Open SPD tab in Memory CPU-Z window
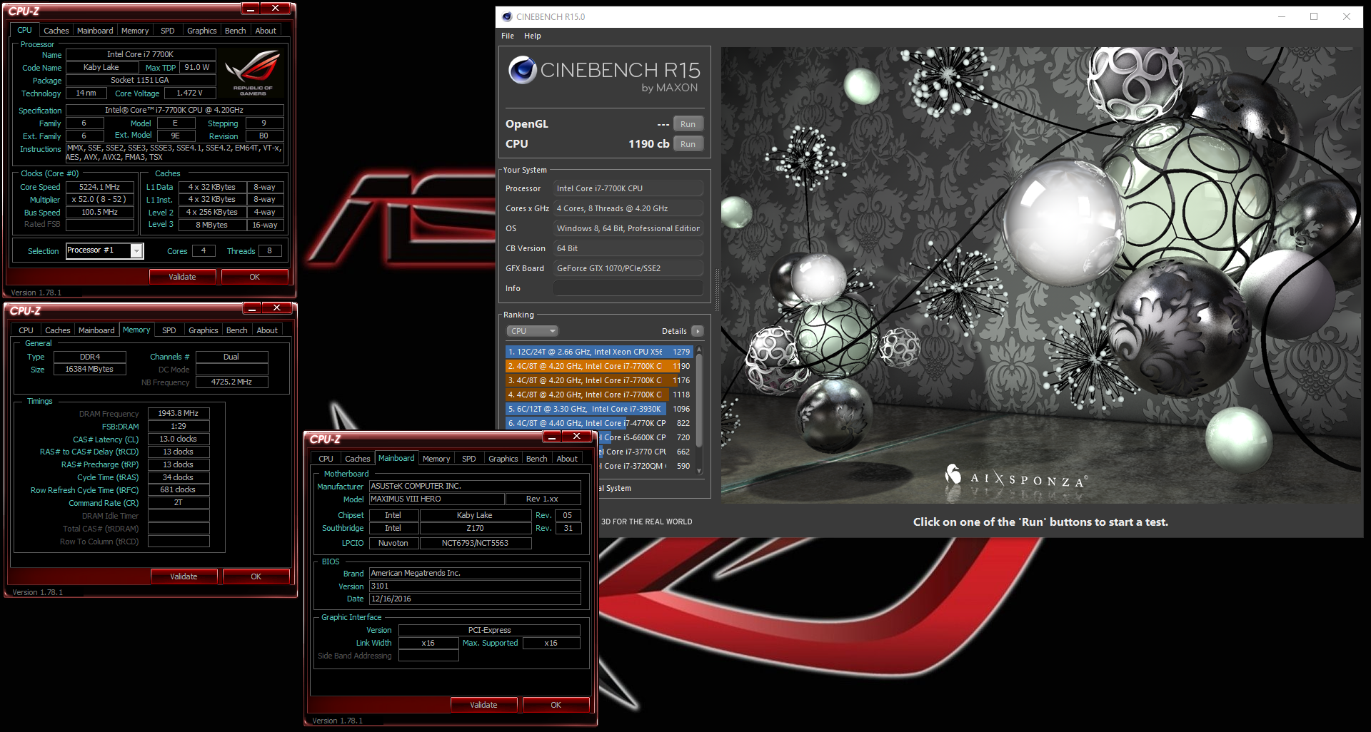1371x732 pixels. pyautogui.click(x=169, y=330)
